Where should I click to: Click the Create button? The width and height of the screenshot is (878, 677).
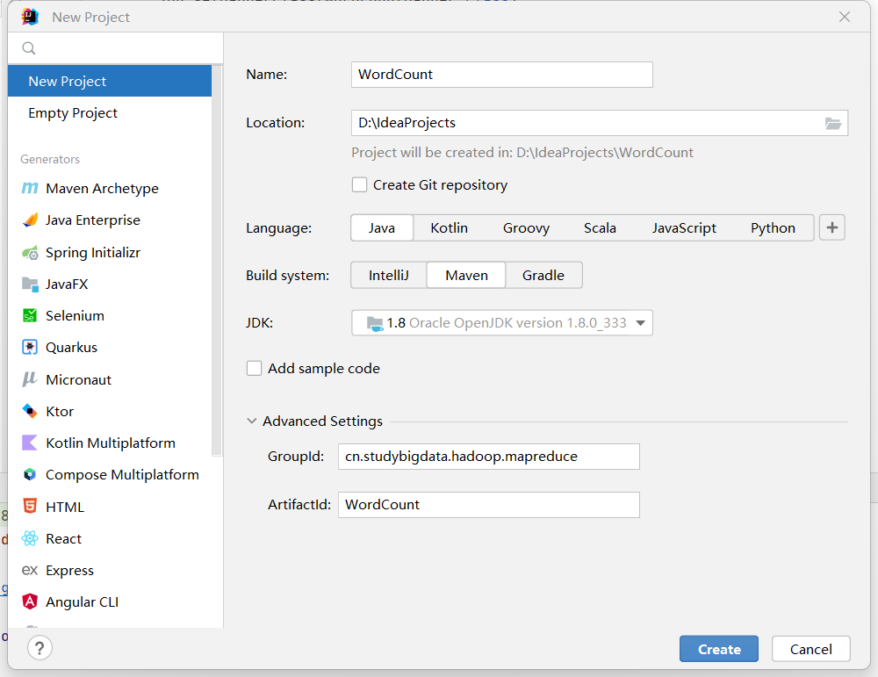(x=719, y=649)
